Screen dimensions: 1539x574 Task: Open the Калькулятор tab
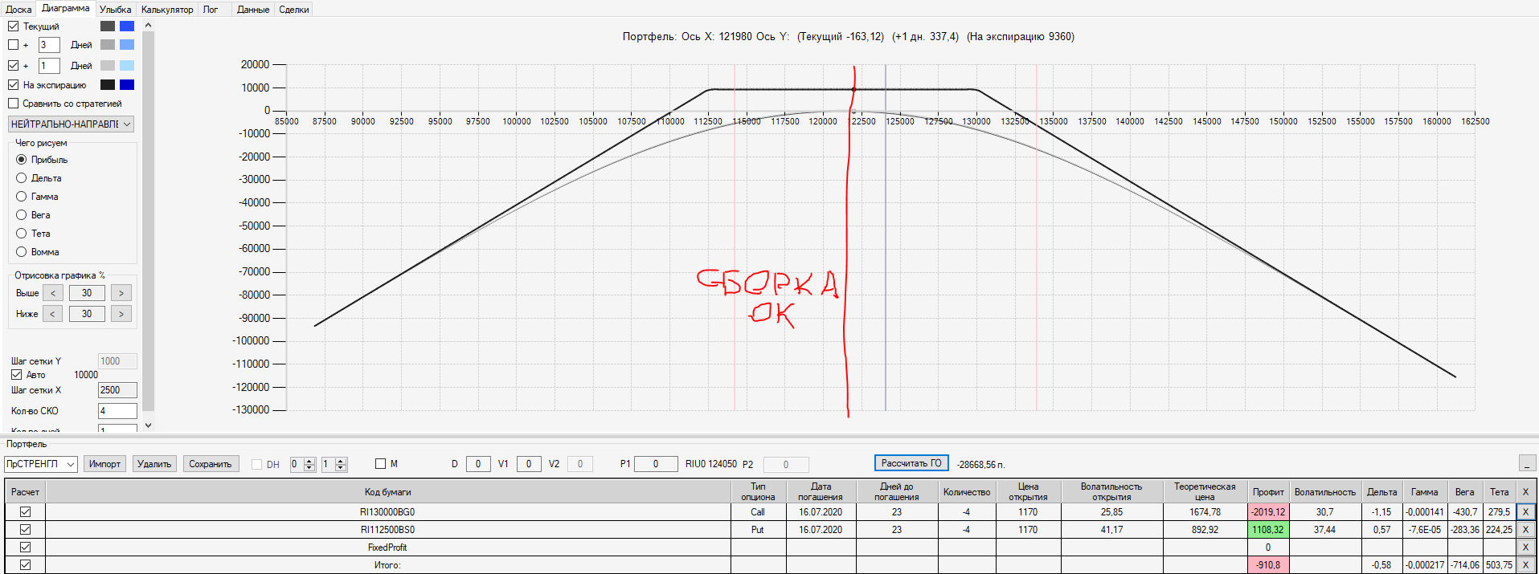[167, 10]
